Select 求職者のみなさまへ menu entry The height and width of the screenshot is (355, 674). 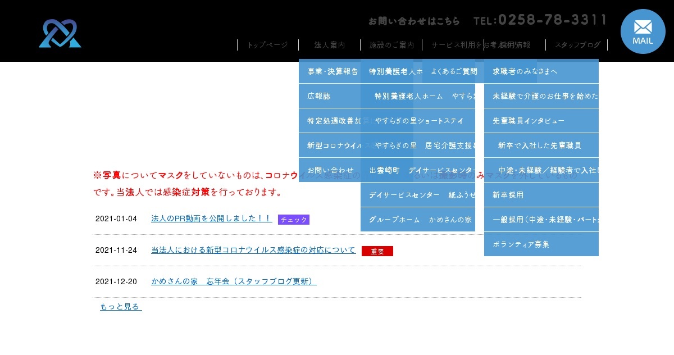tap(541, 71)
